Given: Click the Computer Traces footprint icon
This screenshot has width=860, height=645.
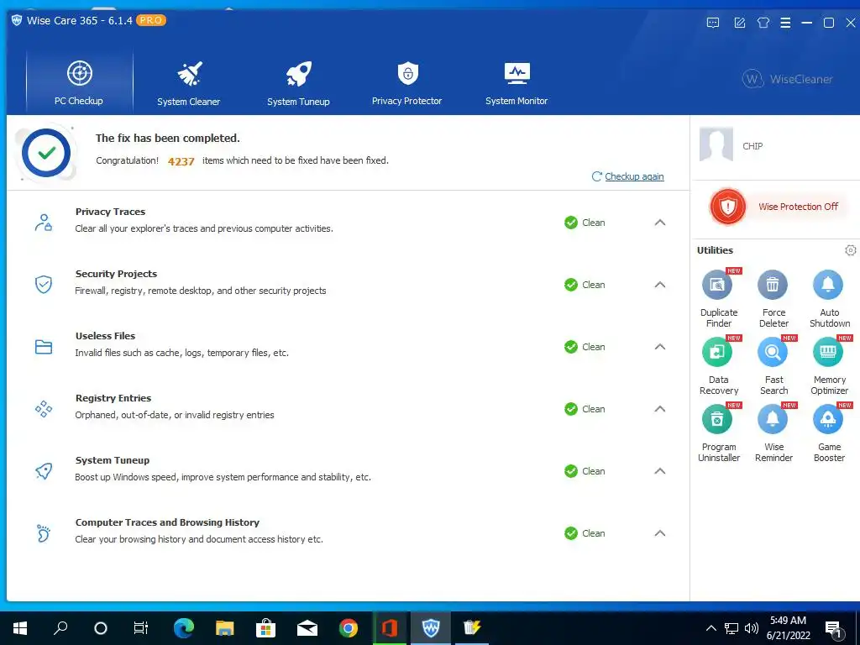Looking at the screenshot, I should (44, 533).
